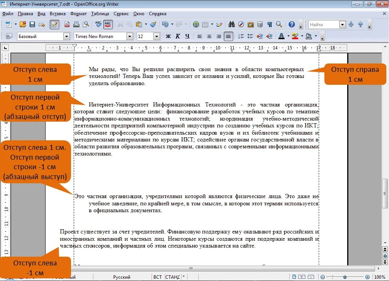Open the Таблица menu
389x281 pixels.
(x=100, y=14)
